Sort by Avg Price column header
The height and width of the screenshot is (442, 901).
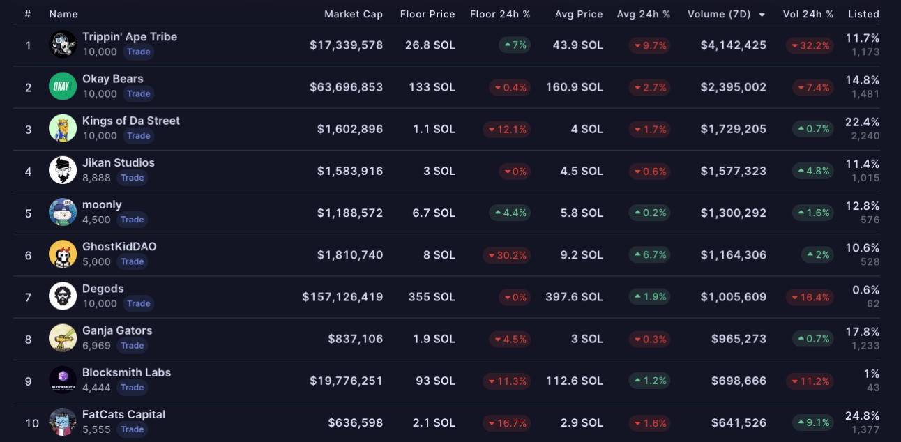click(x=579, y=14)
